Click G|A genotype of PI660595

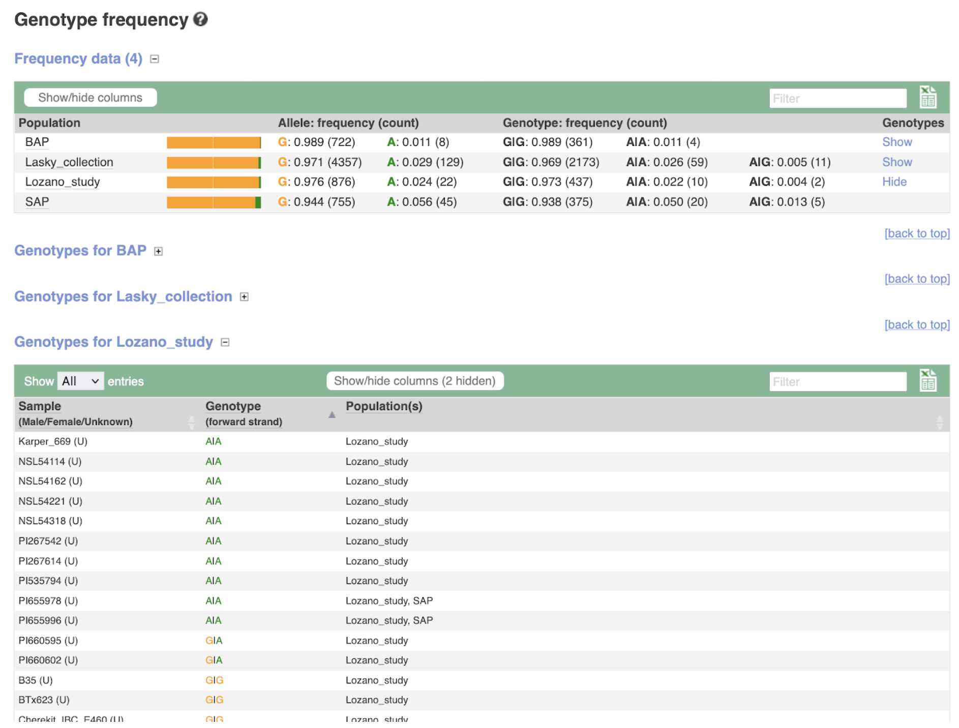[x=214, y=641]
